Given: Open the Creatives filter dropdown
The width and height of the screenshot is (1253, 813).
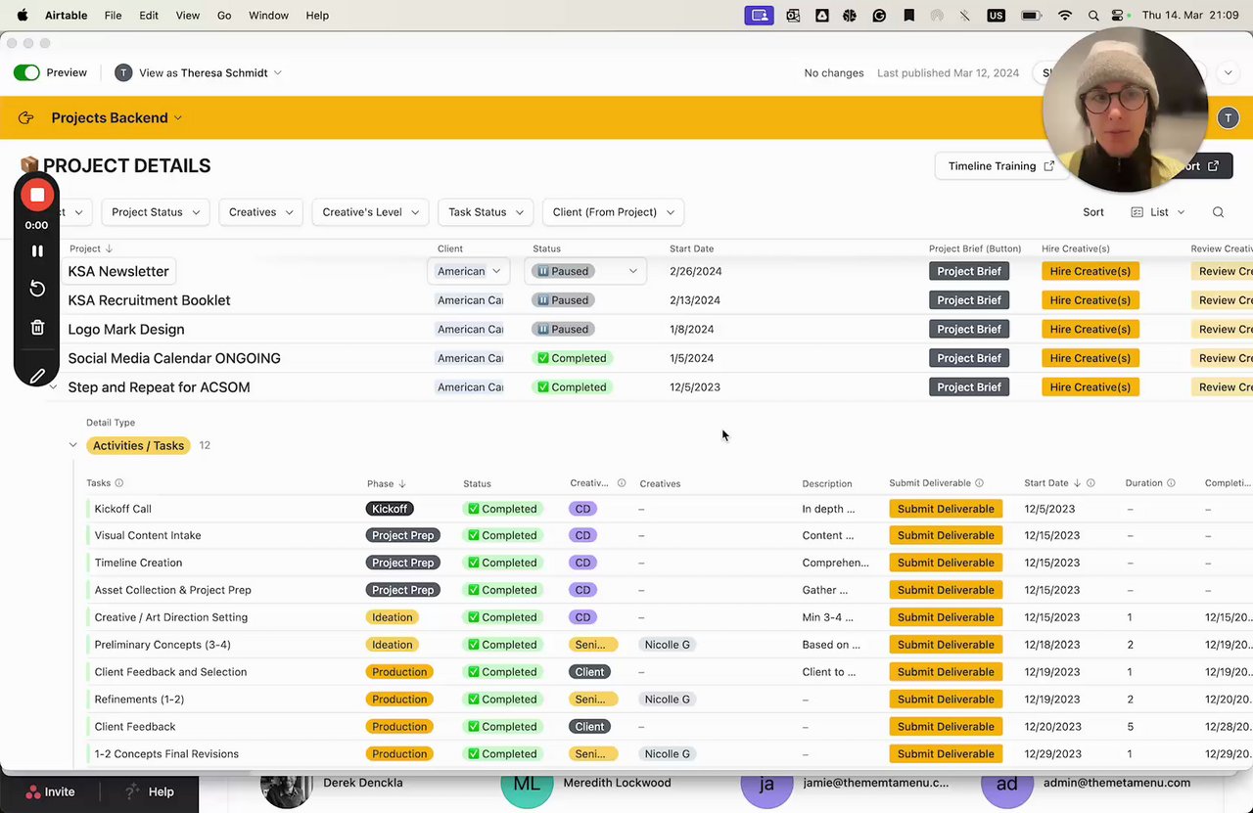Looking at the screenshot, I should point(261,212).
